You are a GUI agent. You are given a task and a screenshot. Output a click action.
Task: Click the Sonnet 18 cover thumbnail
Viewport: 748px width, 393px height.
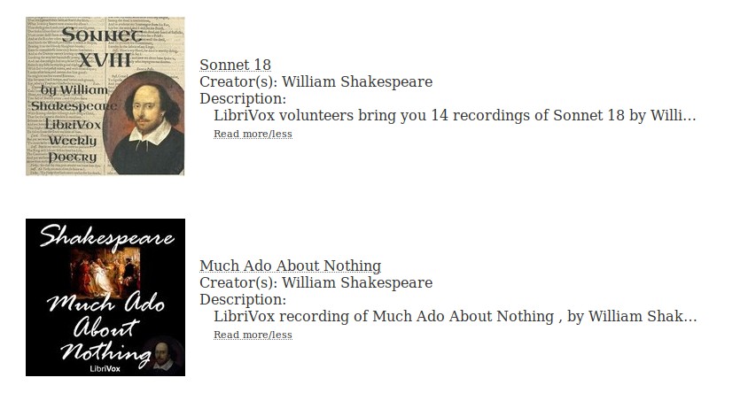click(x=105, y=96)
